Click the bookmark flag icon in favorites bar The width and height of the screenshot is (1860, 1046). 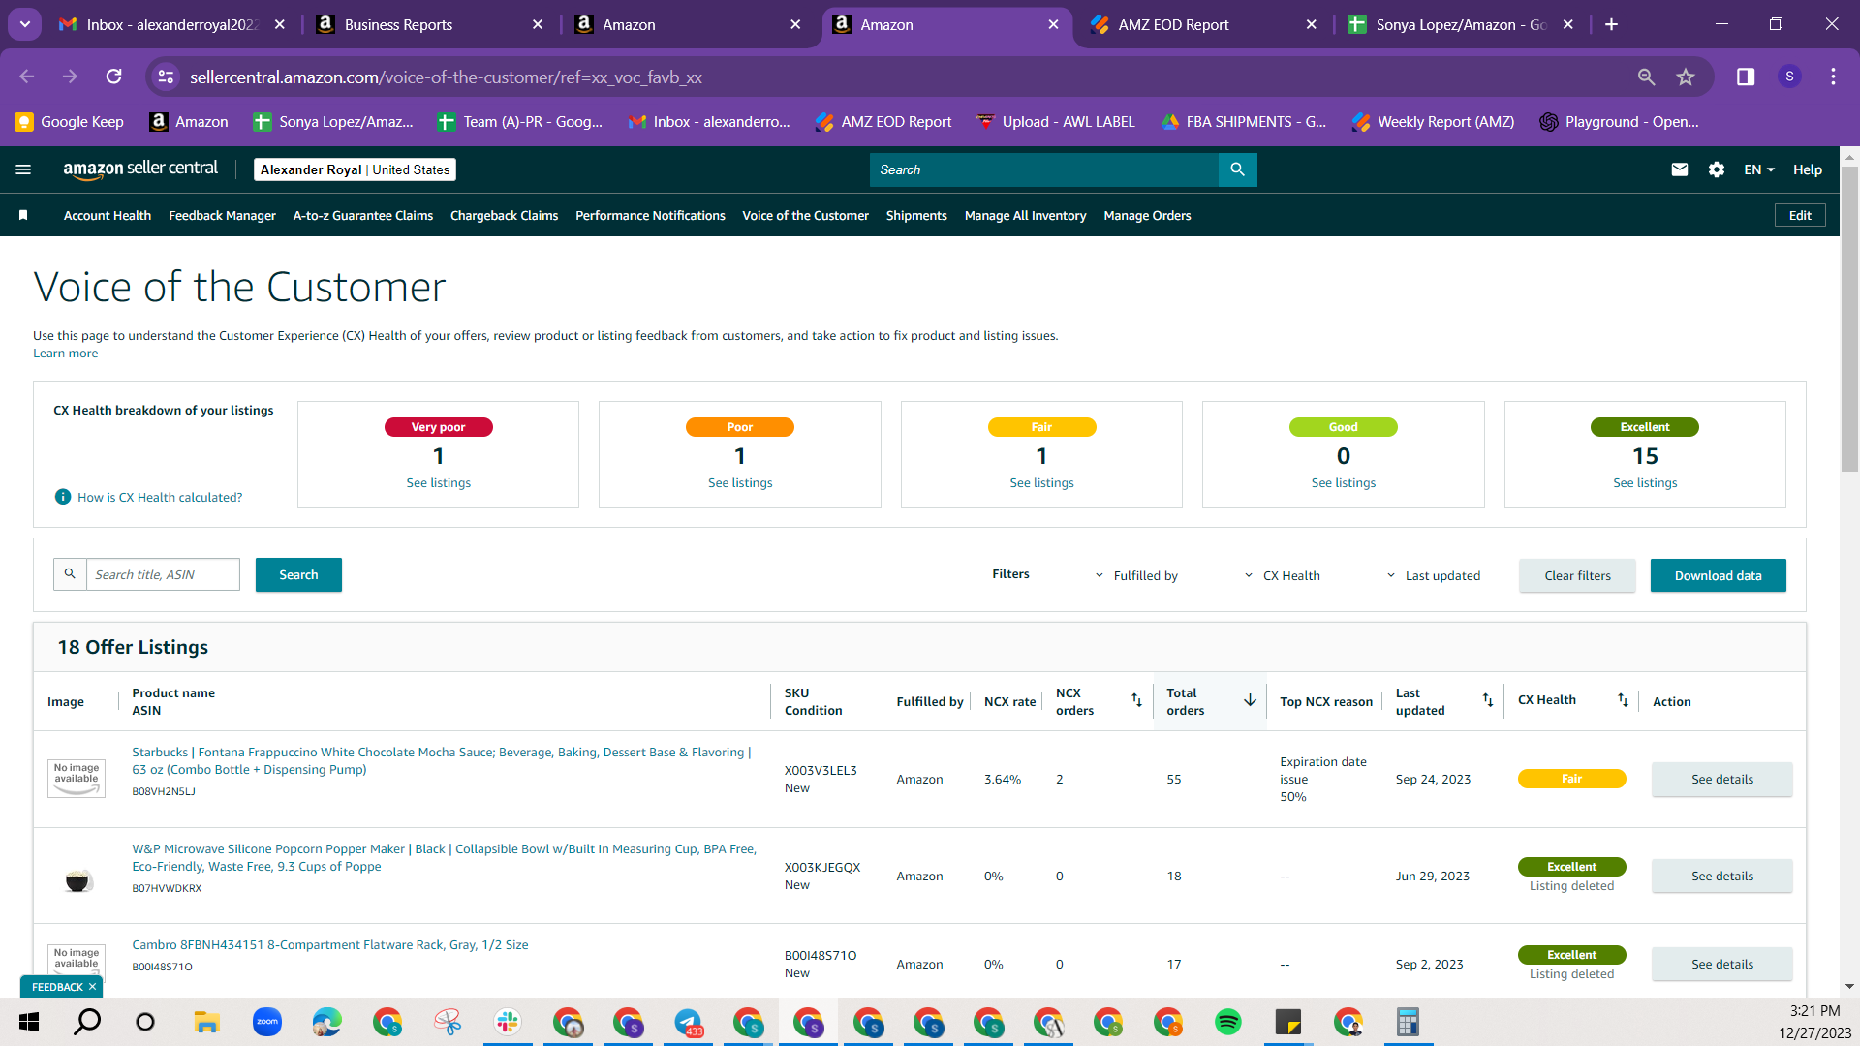[x=23, y=215]
